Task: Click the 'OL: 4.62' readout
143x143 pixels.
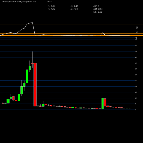Action: 98,12
